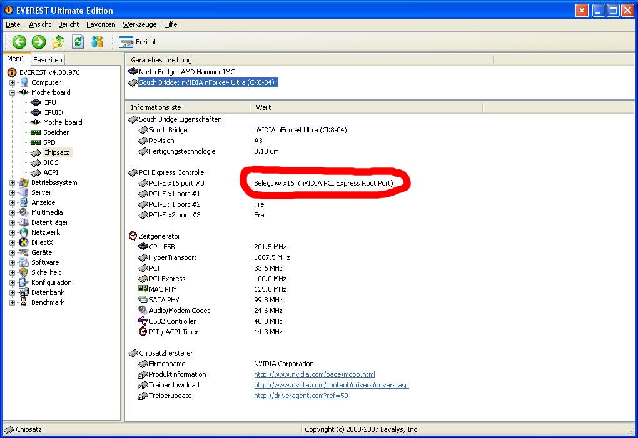The image size is (638, 438).
Task: Expand the Server tree node
Action: tap(13, 192)
